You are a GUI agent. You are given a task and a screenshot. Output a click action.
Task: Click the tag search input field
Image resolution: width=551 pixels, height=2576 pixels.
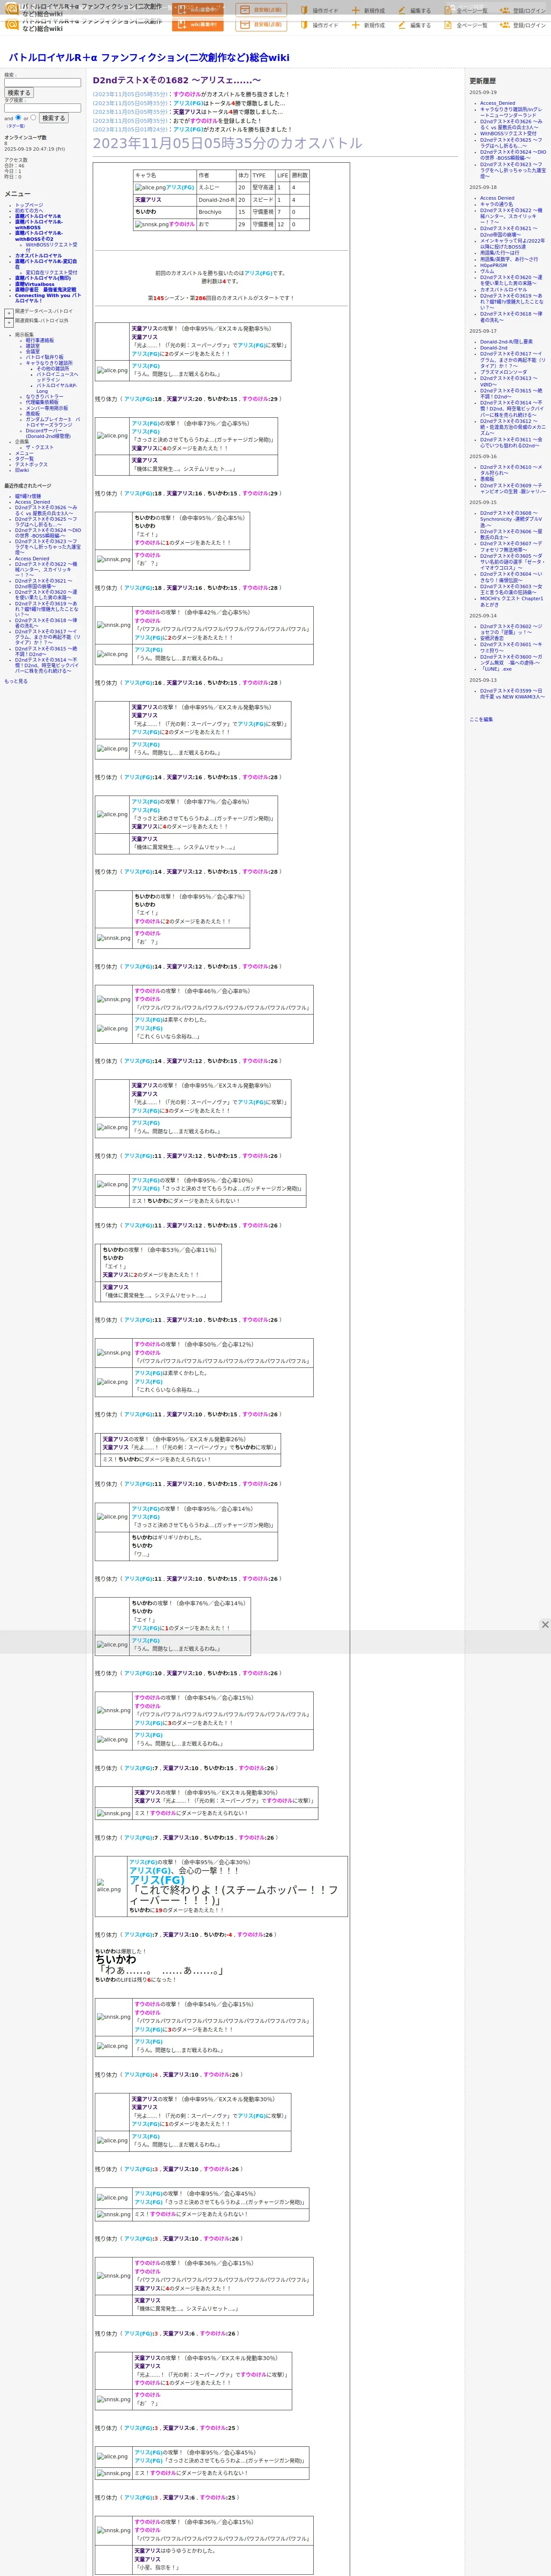tap(42, 108)
